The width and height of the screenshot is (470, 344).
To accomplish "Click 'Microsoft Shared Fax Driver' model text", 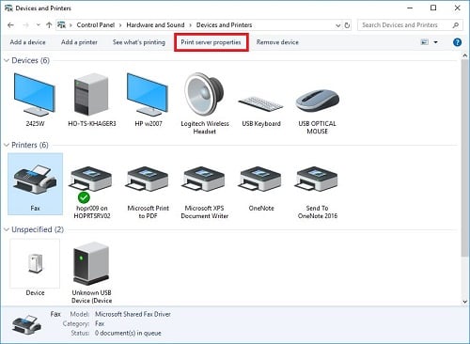I will [x=133, y=314].
